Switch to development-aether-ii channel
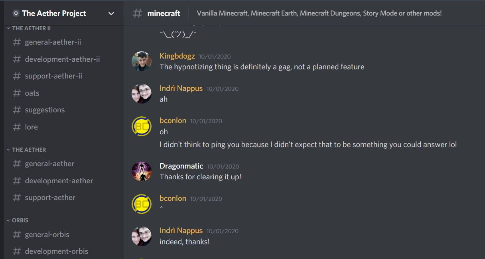The height and width of the screenshot is (259, 485). click(x=62, y=59)
